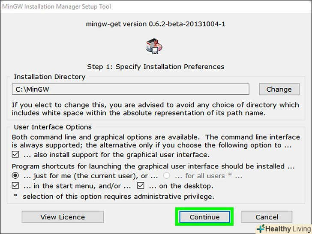Click the mingw-get version text

coord(156,24)
